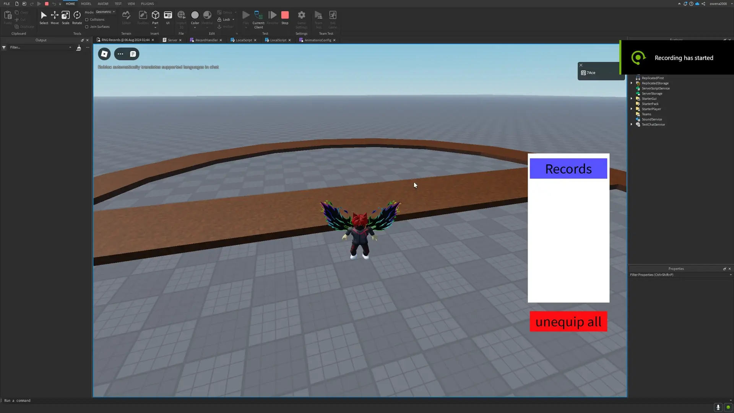Switch to the MODEL ribbon tab

click(86, 3)
